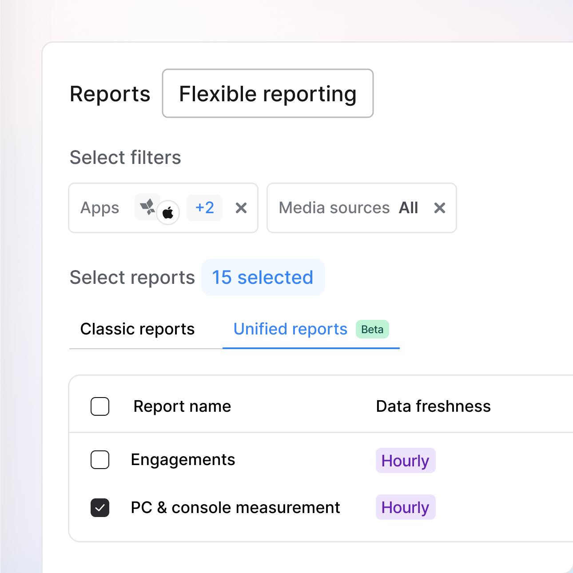Image resolution: width=573 pixels, height=573 pixels.
Task: Click the Hourly freshness badge for Engagements
Action: pos(405,461)
